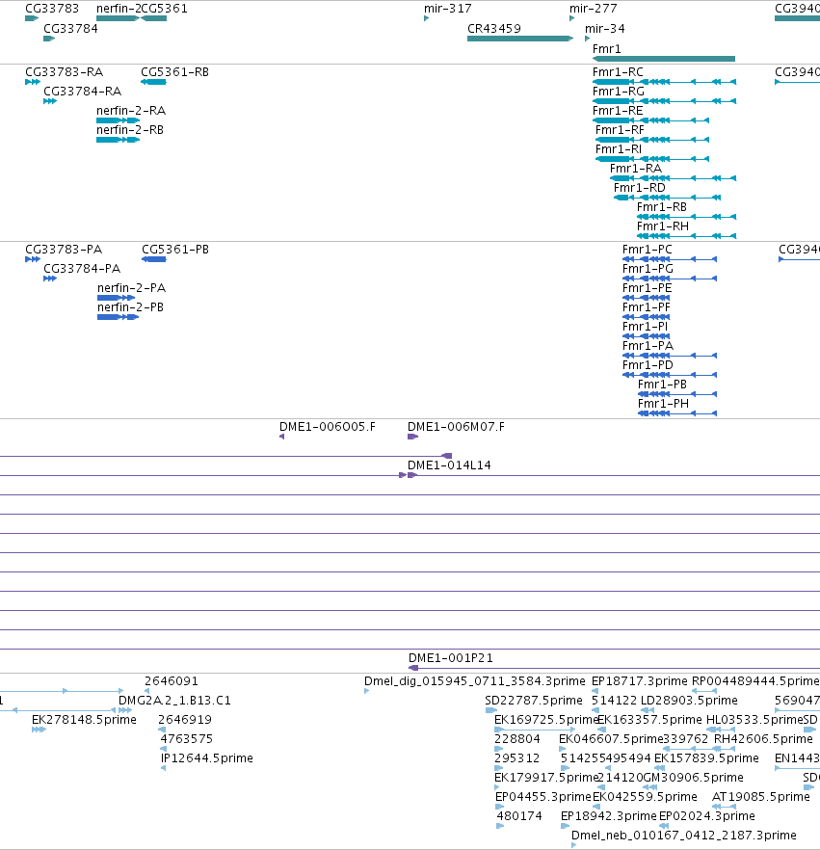This screenshot has height=850, width=820.
Task: Select the Fmr1-RD transcript label
Action: (x=640, y=188)
